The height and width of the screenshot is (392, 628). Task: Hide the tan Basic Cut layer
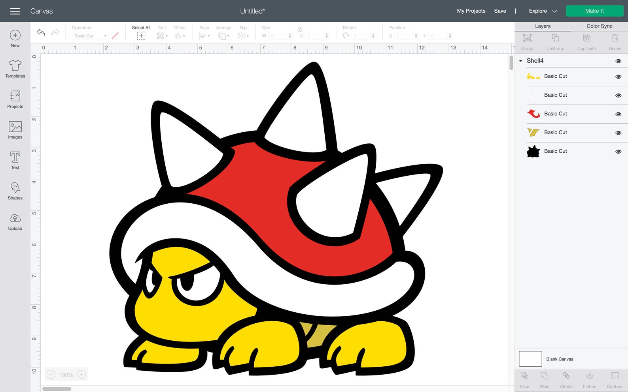[619, 133]
